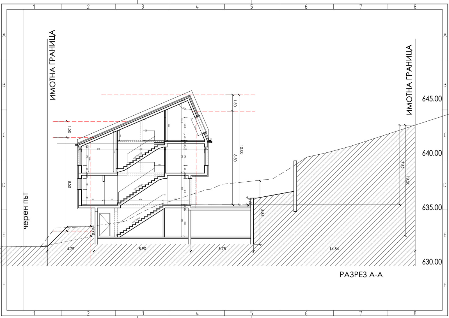Select grid column number 8 at bottom
Image resolution: width=449 pixels, height=318 pixels.
pyautogui.click(x=415, y=313)
